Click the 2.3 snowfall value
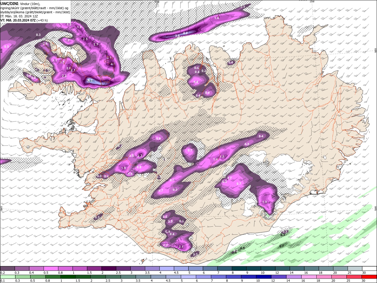The image size is (377, 283). [x=95, y=44]
